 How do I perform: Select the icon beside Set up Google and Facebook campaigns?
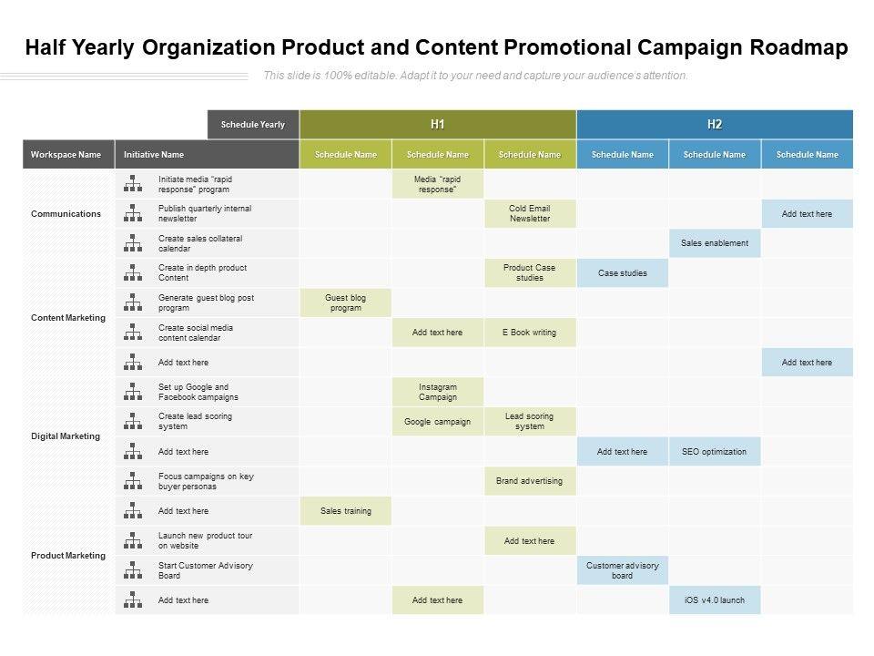pyautogui.click(x=134, y=392)
